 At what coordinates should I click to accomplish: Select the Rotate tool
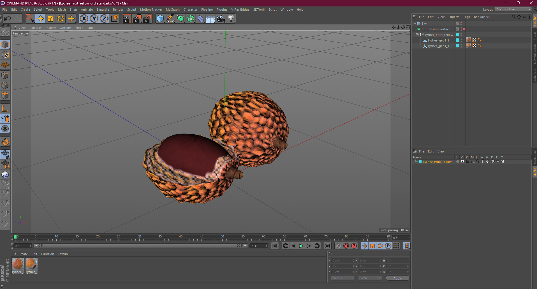61,19
